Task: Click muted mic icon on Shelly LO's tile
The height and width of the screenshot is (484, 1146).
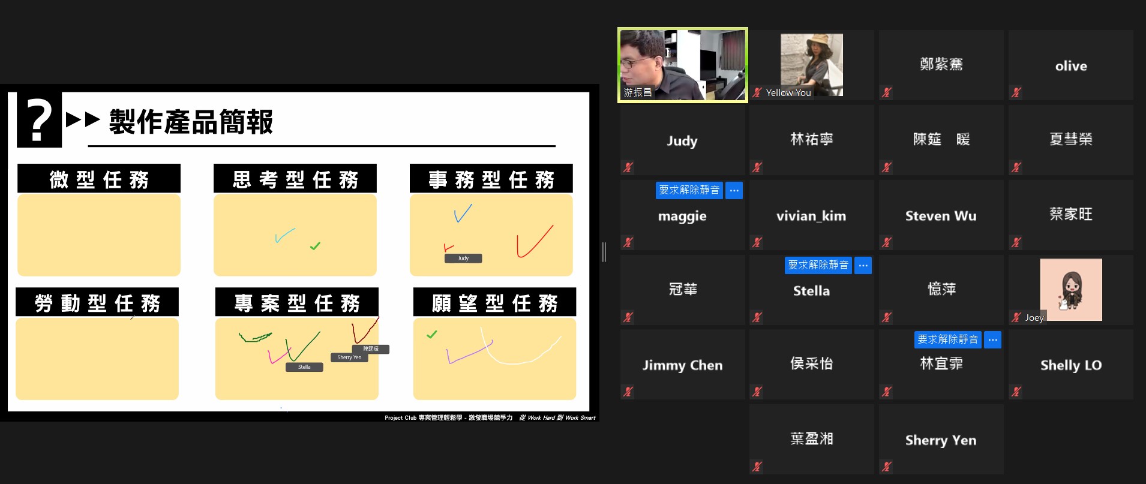Action: pos(1016,392)
